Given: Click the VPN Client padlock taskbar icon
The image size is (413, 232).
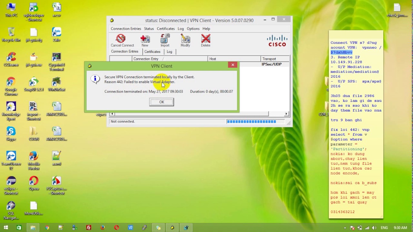Looking at the screenshot, I should 172,227.
